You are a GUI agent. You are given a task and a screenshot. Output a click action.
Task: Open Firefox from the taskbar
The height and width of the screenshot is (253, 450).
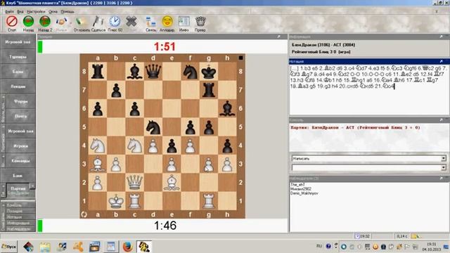[127, 247]
